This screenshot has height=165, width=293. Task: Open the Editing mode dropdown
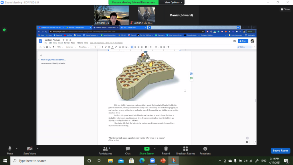coord(244,47)
